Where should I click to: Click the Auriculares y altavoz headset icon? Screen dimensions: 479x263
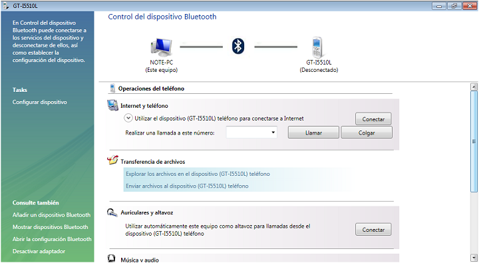pos(112,212)
